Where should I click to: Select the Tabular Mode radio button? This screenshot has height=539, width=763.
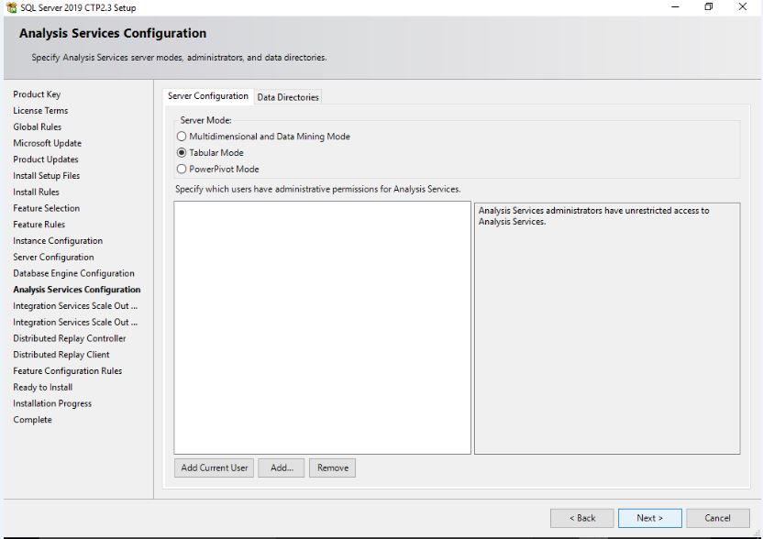182,153
